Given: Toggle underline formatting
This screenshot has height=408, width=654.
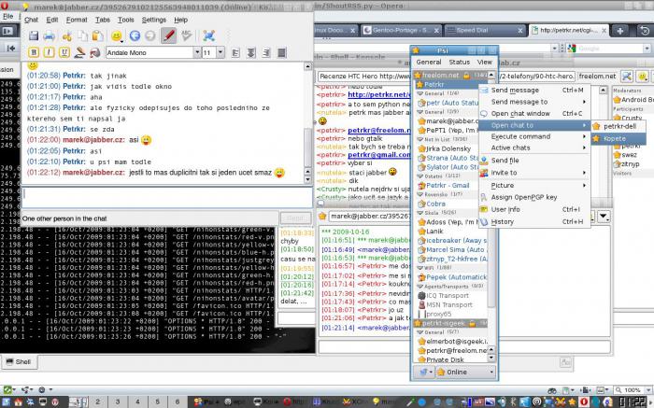Looking at the screenshot, I should [64, 52].
